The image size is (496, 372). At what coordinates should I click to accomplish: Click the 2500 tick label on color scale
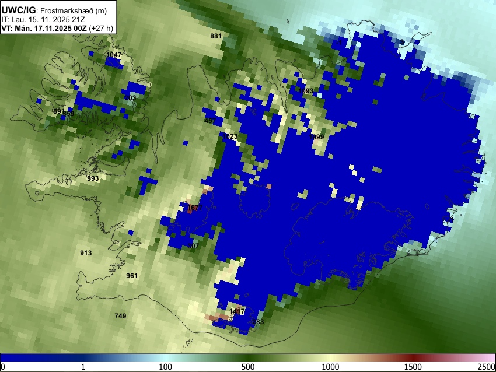[x=487, y=367]
